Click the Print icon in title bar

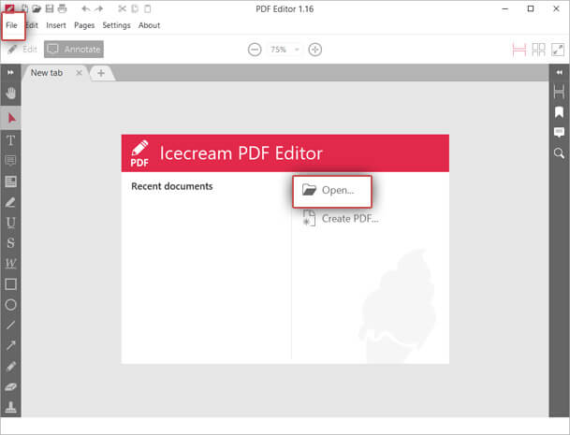61,8
